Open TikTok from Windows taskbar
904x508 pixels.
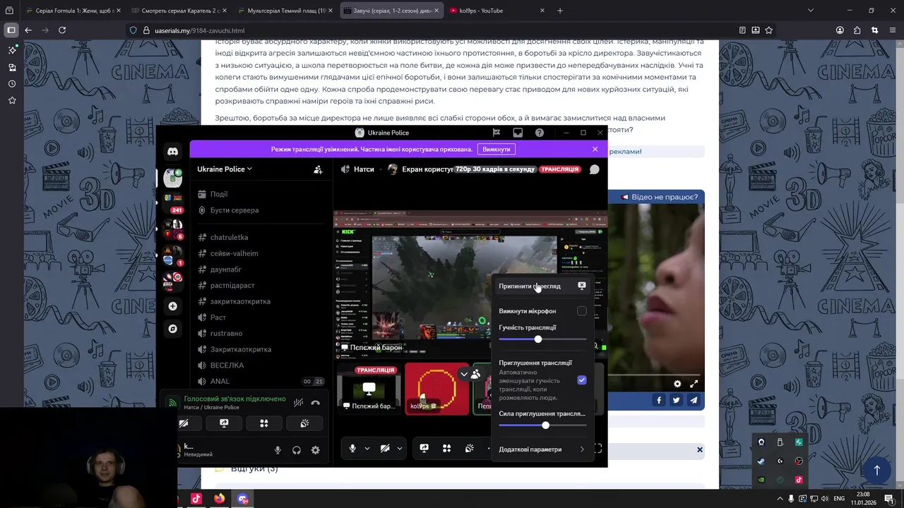pos(196,499)
